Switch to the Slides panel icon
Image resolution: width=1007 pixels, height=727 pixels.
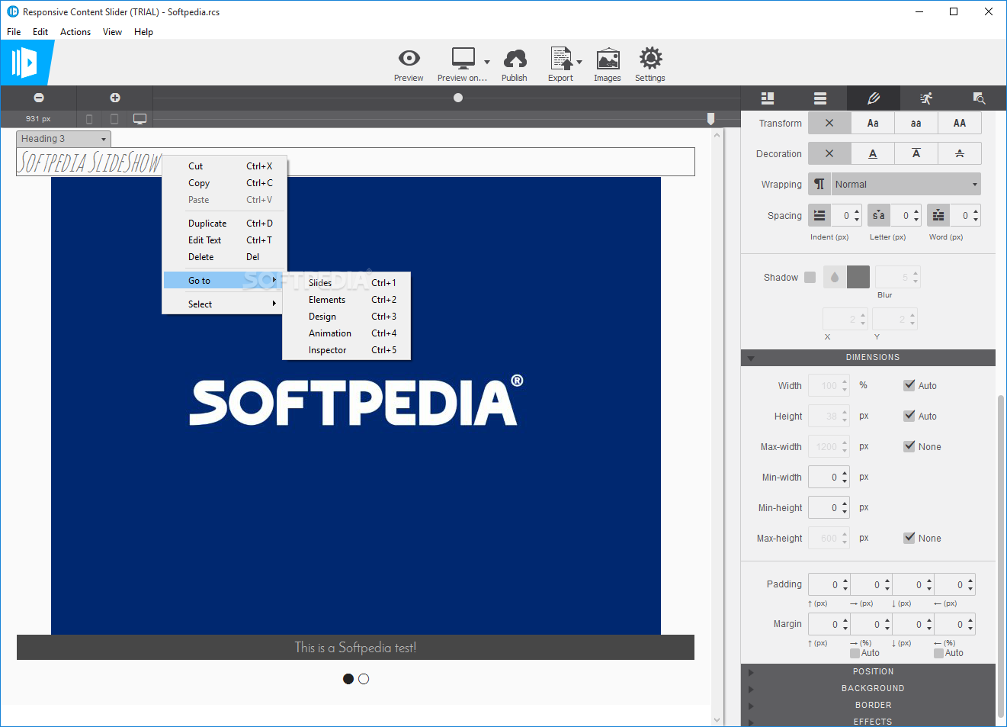click(x=768, y=98)
